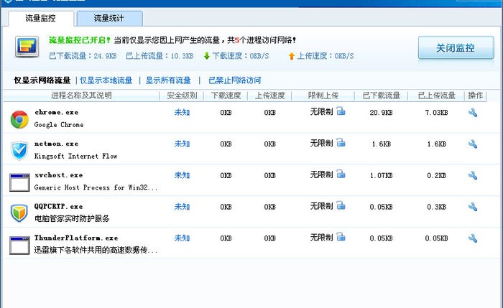Click the ThunderPlatform.exe window icon
503x308 pixels.
[x=19, y=246]
